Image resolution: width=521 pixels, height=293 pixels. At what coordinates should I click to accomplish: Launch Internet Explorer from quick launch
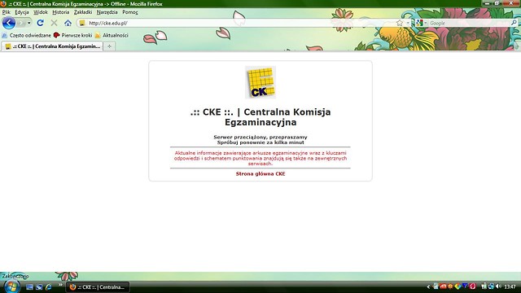(49, 287)
